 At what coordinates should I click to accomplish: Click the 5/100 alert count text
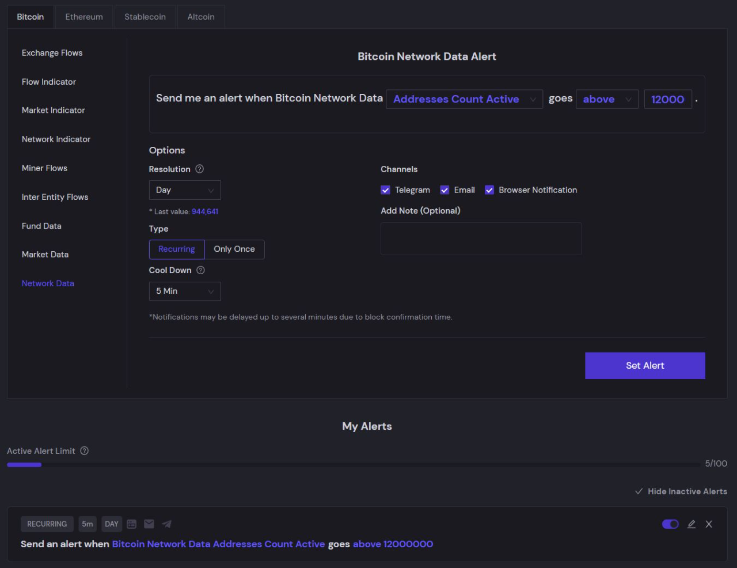716,464
